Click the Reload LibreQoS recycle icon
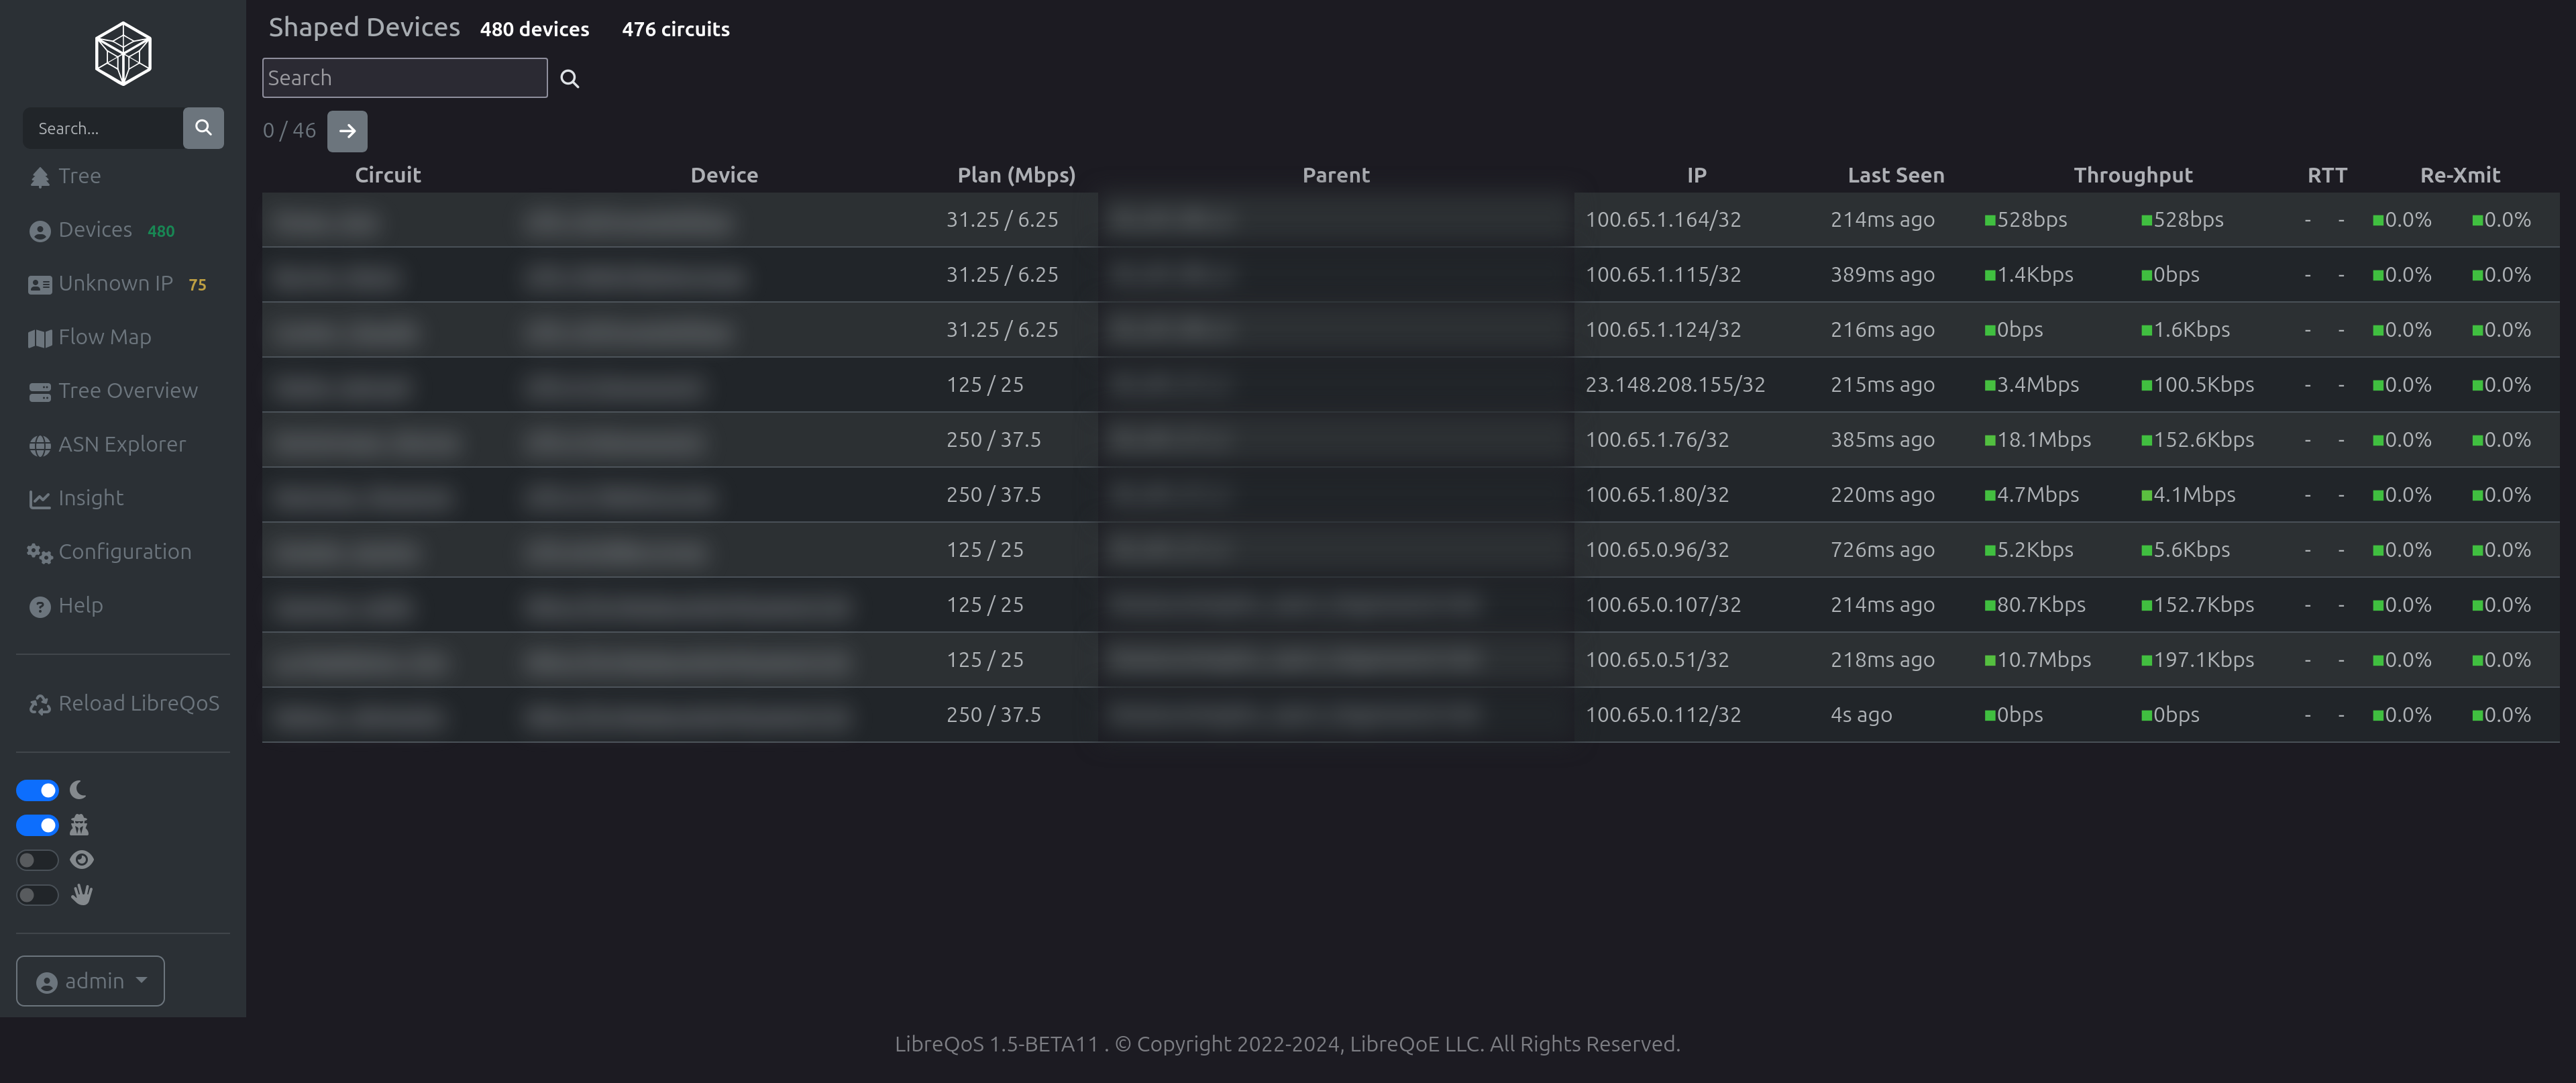Viewport: 2576px width, 1083px height. [40, 704]
